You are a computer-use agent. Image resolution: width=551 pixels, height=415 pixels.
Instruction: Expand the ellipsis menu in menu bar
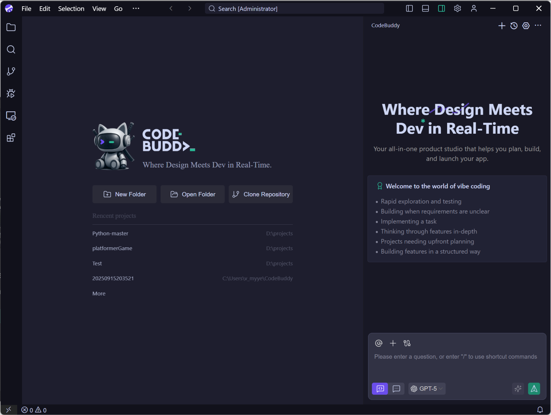click(136, 8)
